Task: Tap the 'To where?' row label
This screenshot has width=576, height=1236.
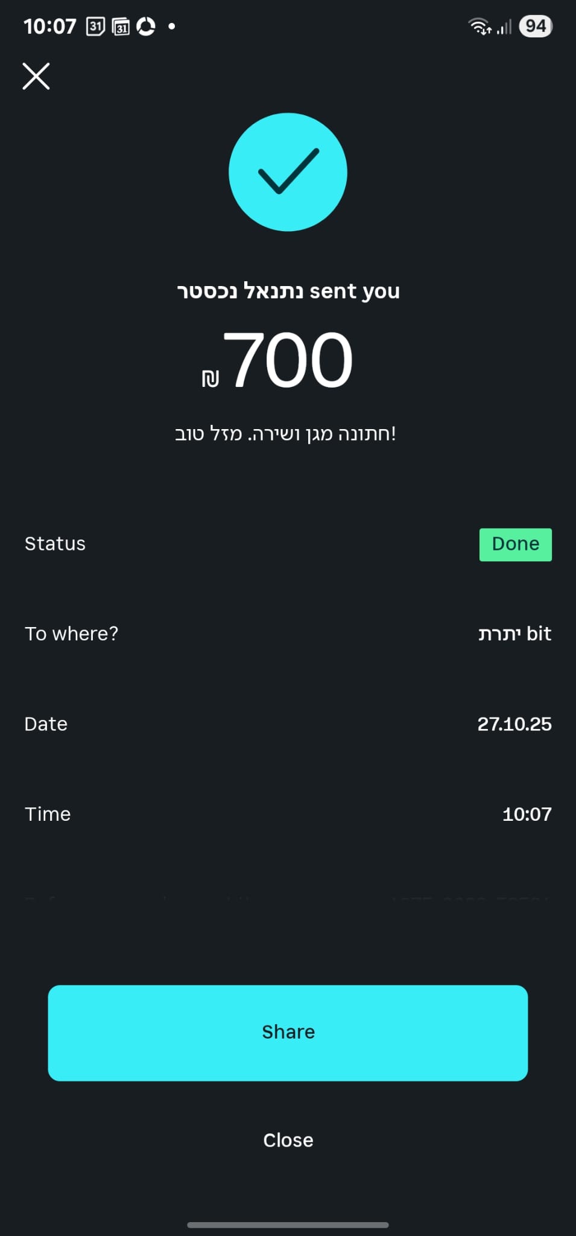Action: (x=71, y=634)
